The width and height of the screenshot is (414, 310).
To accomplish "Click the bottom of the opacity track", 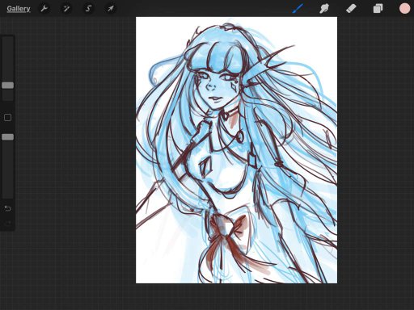I will (7, 195).
